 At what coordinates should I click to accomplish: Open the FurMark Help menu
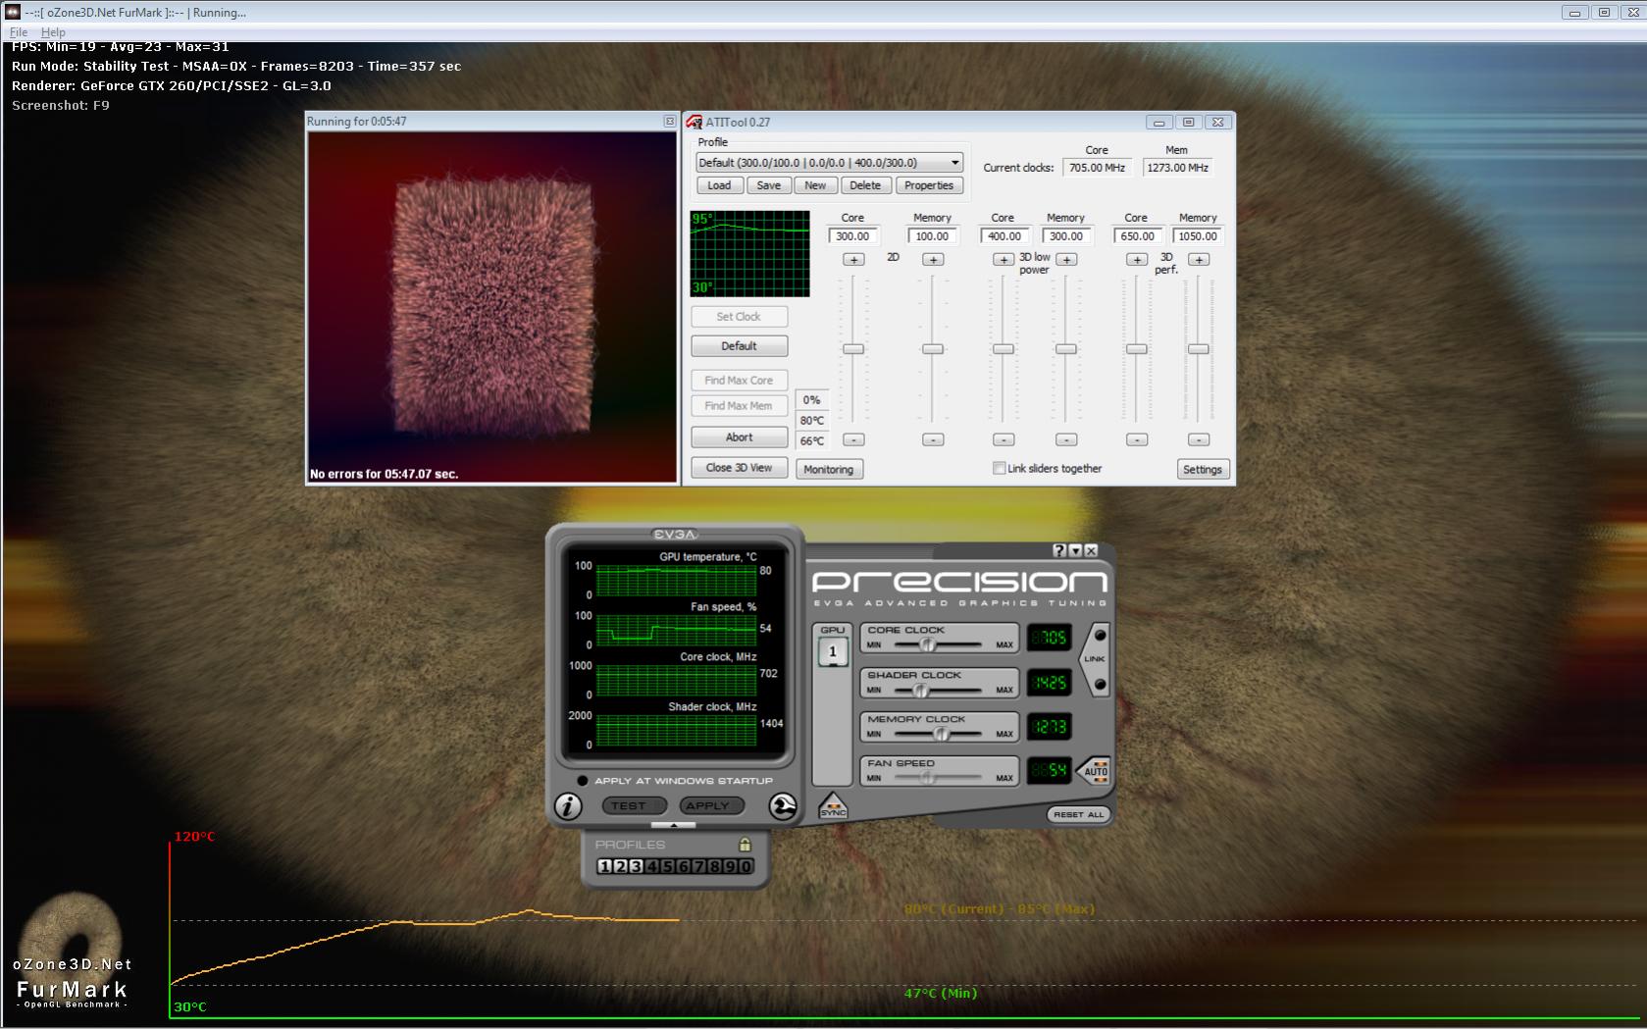(x=53, y=32)
